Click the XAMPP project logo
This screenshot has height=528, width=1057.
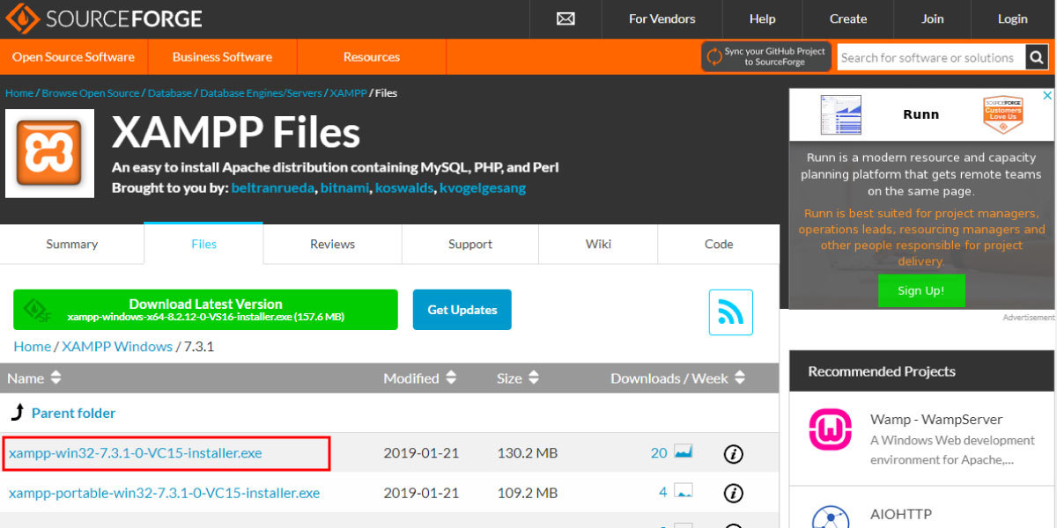[49, 153]
